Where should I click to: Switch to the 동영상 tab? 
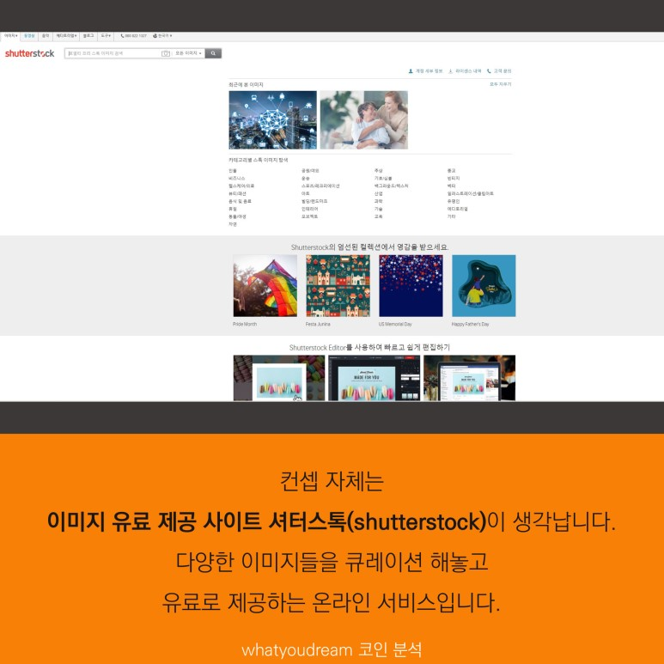point(29,36)
